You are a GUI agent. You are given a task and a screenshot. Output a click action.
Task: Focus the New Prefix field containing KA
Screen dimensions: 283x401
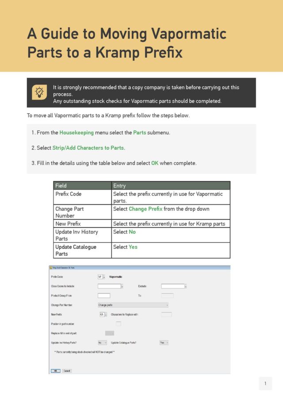[x=102, y=315]
